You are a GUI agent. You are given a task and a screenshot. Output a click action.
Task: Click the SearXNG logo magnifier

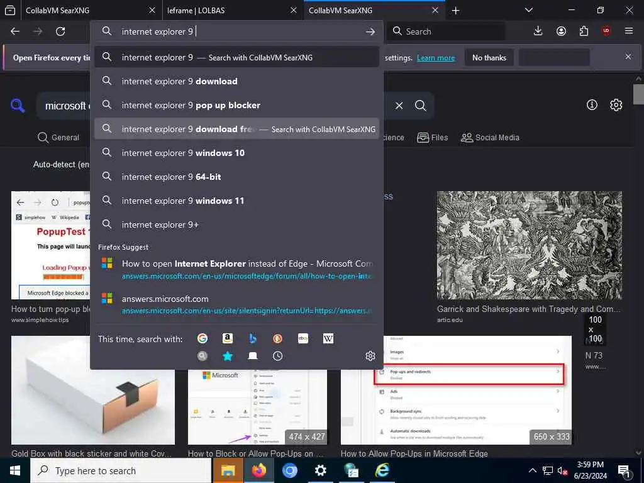pyautogui.click(x=18, y=106)
